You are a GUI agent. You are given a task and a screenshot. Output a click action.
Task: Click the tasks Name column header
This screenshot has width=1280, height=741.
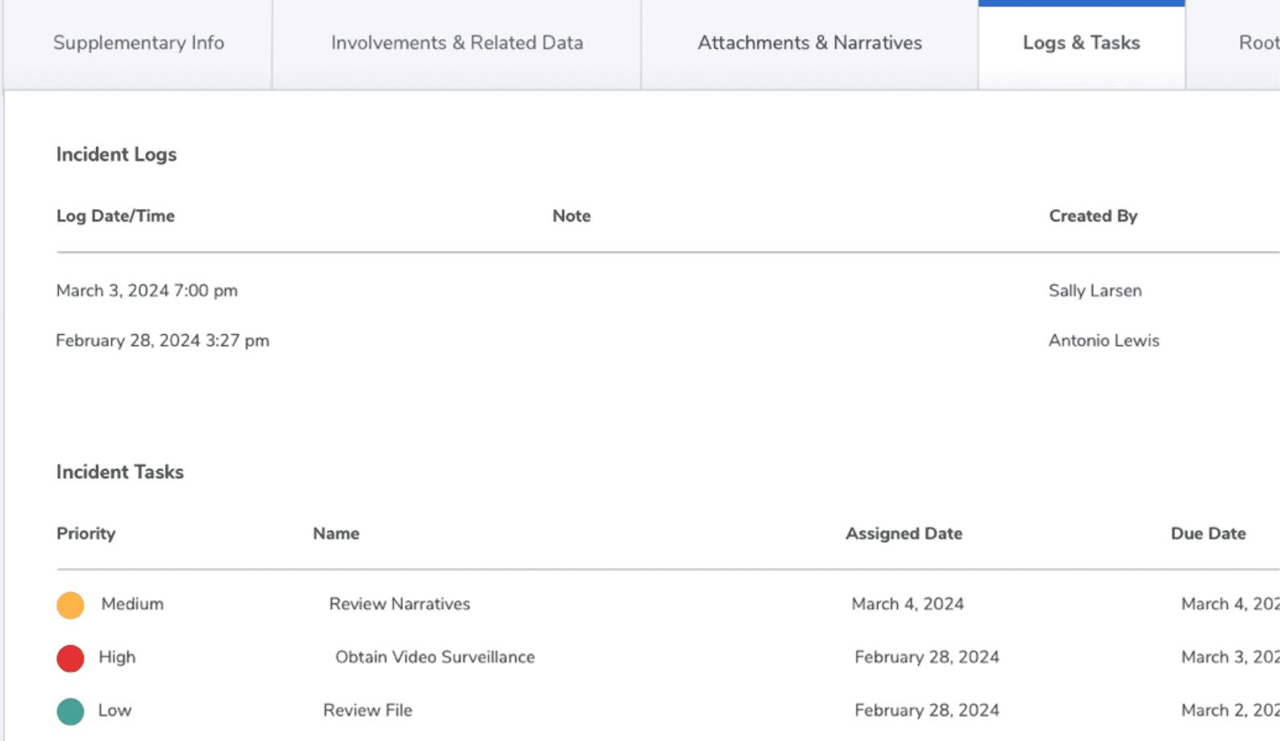(x=336, y=533)
